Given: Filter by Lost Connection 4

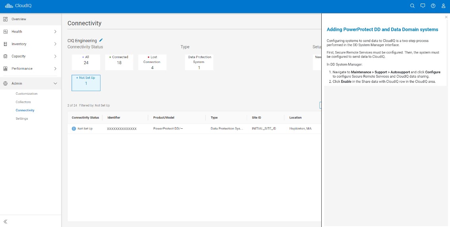Looking at the screenshot, I should click(x=152, y=62).
